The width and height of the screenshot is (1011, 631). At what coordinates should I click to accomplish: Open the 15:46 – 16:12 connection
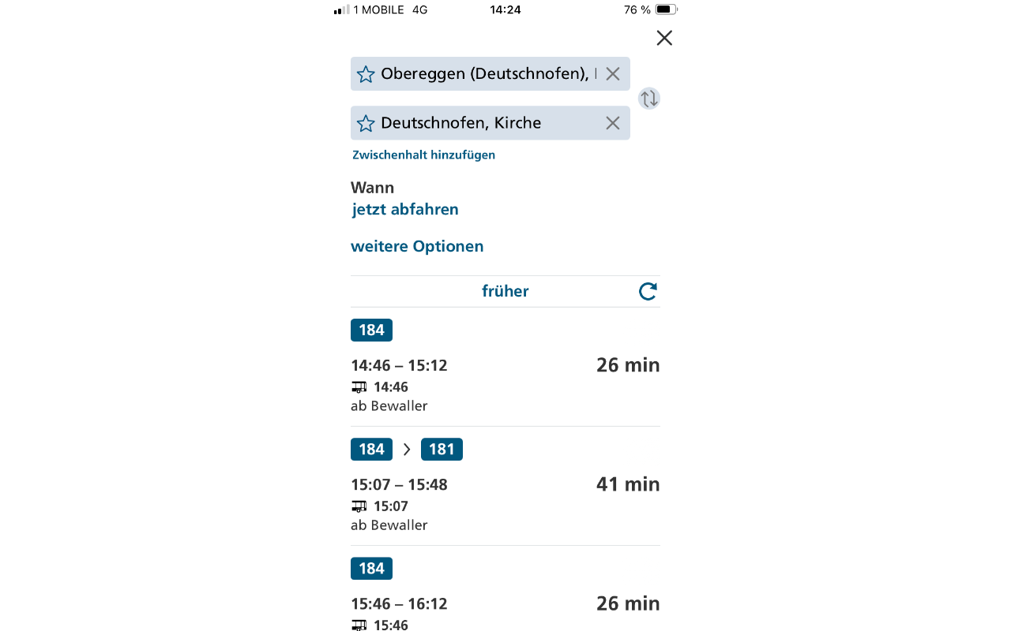coord(505,603)
